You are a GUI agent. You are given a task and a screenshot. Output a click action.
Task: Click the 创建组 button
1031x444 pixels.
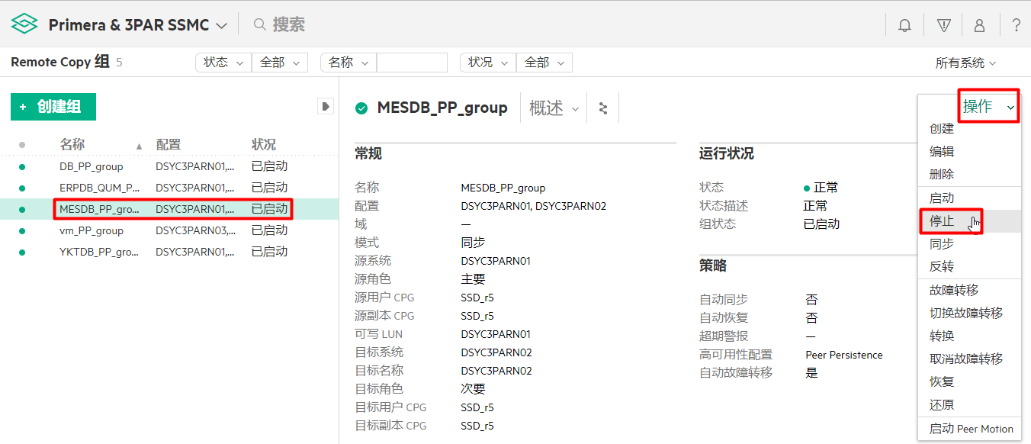[x=53, y=107]
